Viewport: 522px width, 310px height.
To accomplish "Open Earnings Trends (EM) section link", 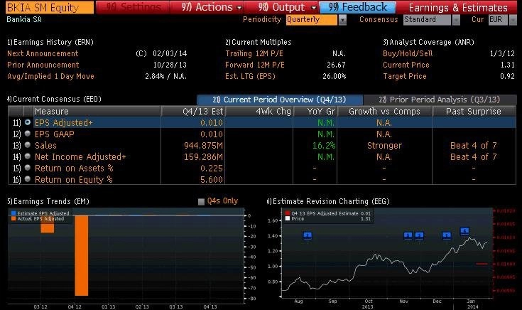I will click(48, 201).
